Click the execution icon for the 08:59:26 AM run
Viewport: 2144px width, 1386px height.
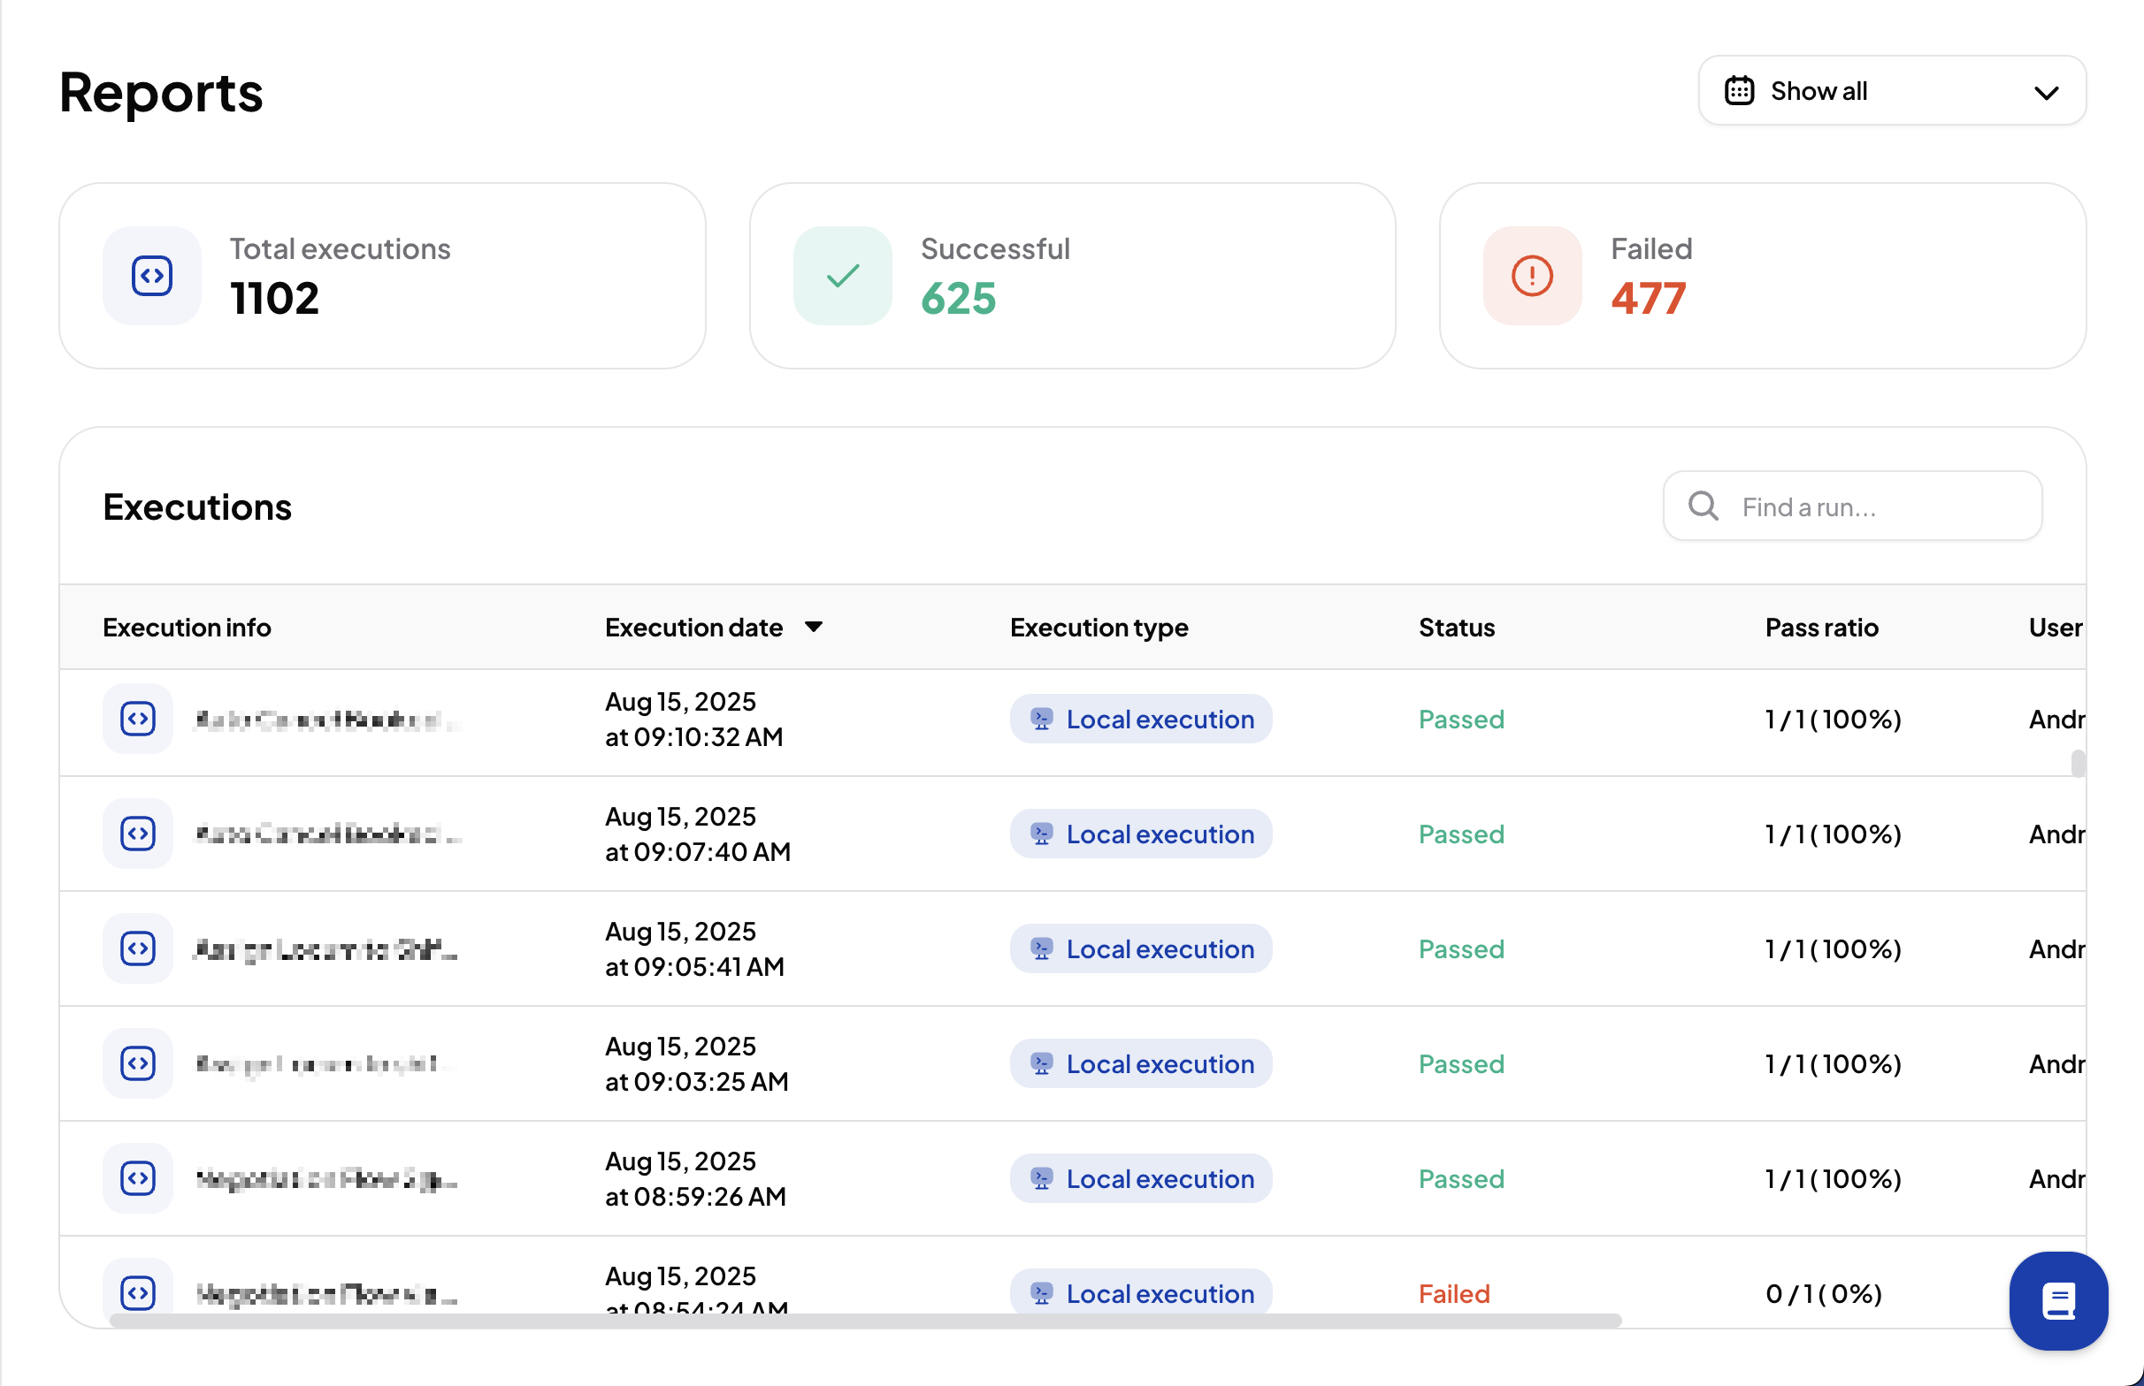138,1178
